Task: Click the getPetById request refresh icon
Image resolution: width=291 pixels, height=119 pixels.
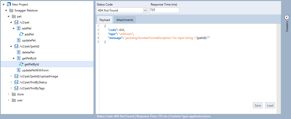Action: click(x=21, y=64)
